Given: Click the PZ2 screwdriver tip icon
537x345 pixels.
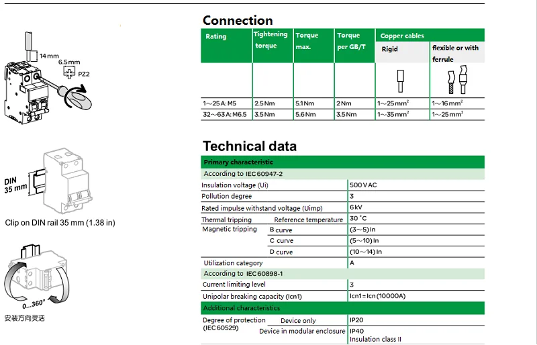Looking at the screenshot, I should (70, 72).
